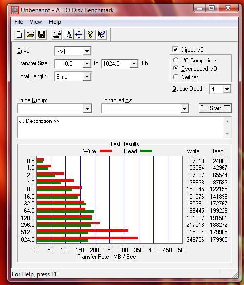Expand the Controlled by dropdown
Image resolution: width=244 pixels, height=285 pixels.
tap(184, 109)
